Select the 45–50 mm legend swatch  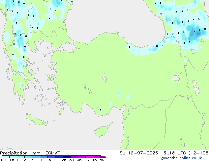[x=97, y=157]
